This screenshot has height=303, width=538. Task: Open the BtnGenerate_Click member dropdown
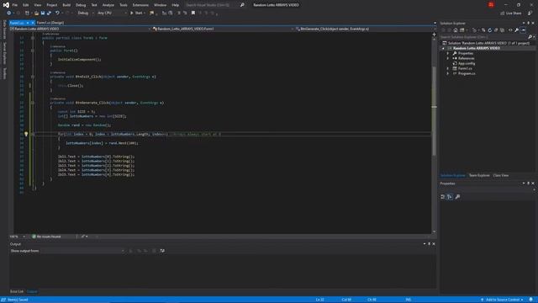coord(366,29)
